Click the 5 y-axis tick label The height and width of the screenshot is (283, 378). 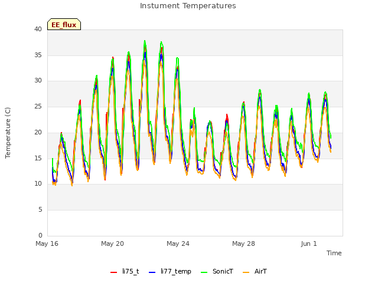[x=40, y=210]
